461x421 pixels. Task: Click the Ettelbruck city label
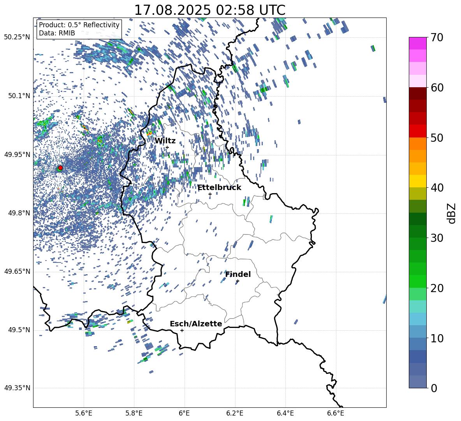pyautogui.click(x=219, y=188)
